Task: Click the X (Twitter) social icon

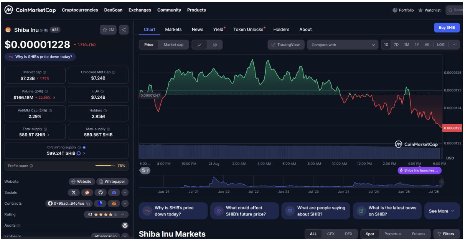Action: (x=74, y=192)
